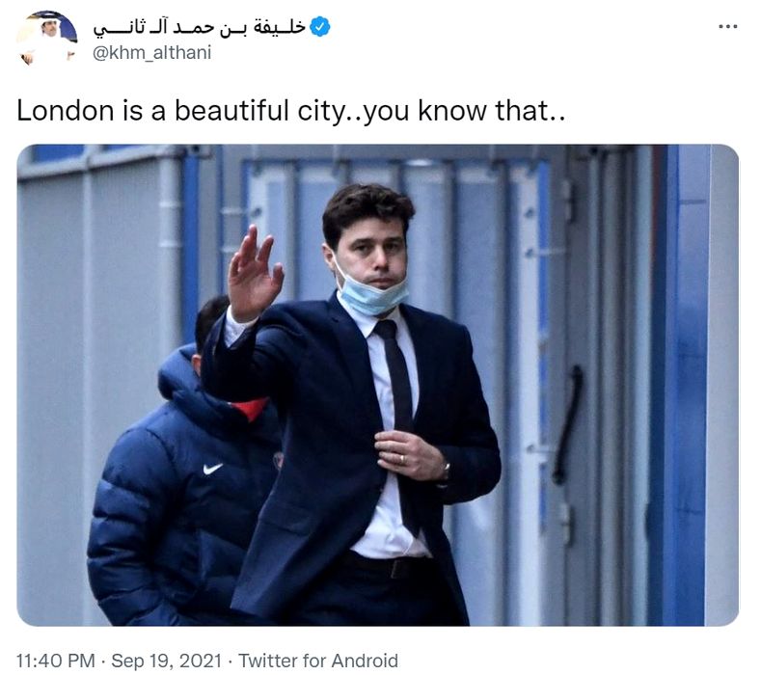
Task: Click the 11:40 PM timestamp
Action: (x=56, y=661)
